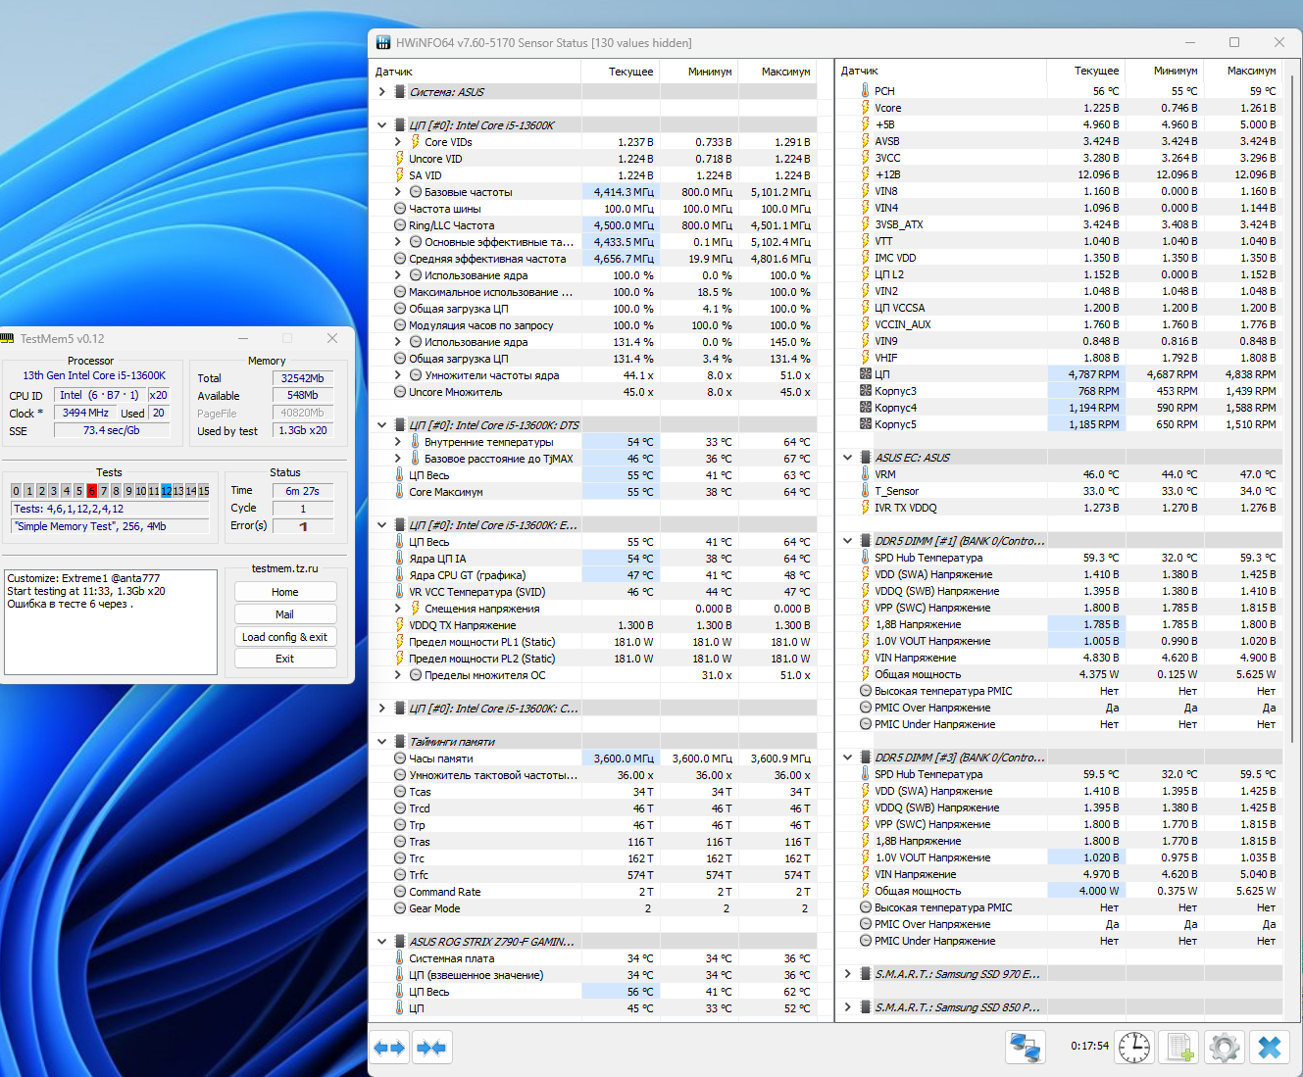Click the fan icon beside Корпус5

point(866,424)
